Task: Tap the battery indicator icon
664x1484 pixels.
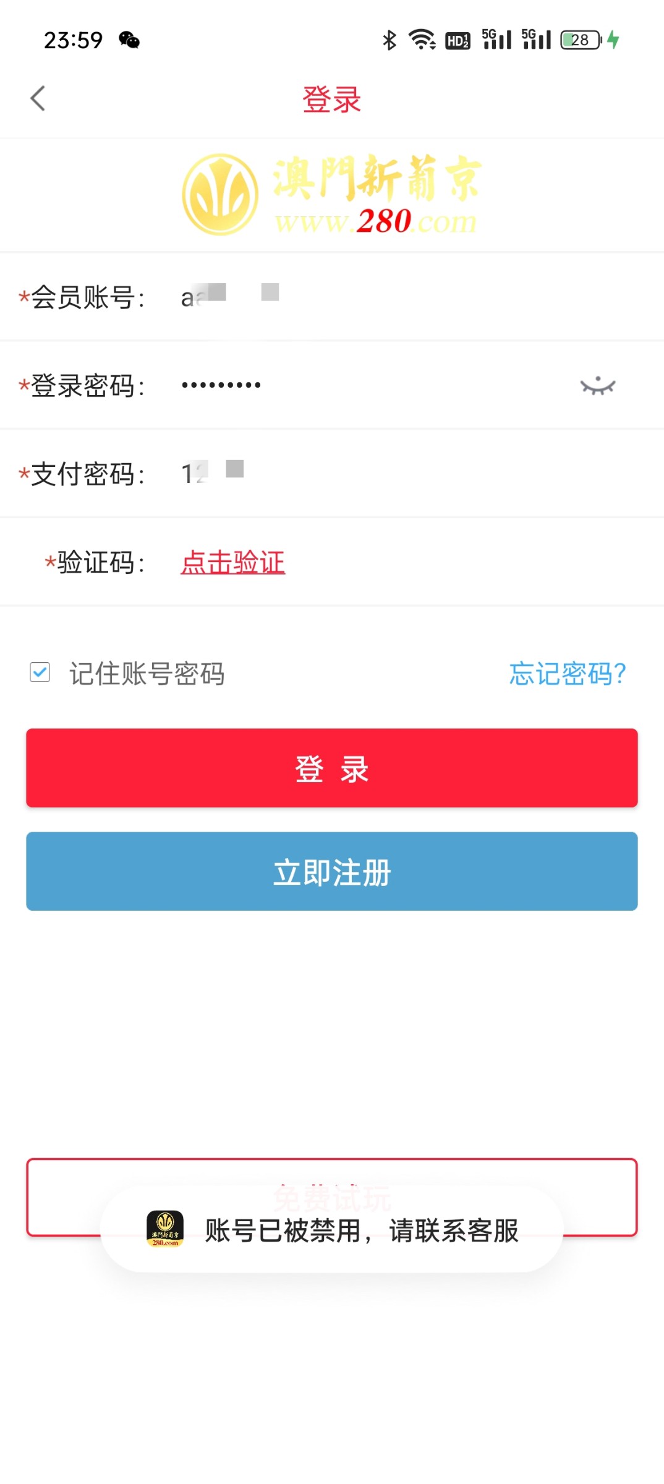Action: [x=581, y=40]
